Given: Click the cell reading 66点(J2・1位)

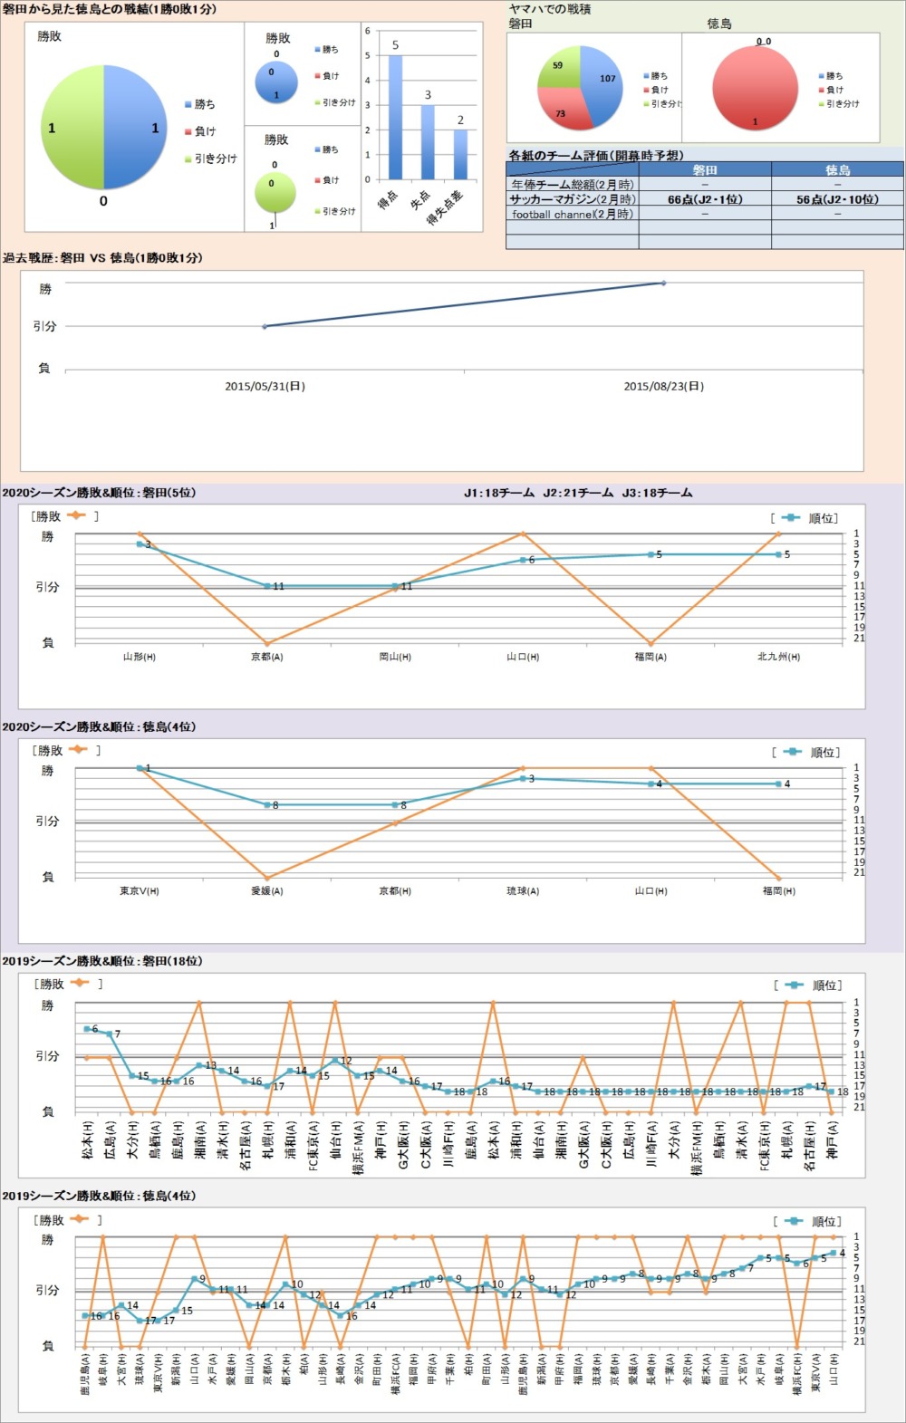Looking at the screenshot, I should [705, 199].
